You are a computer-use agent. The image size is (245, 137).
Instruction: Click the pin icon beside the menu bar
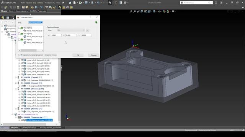pyautogui.click(x=63, y=3)
